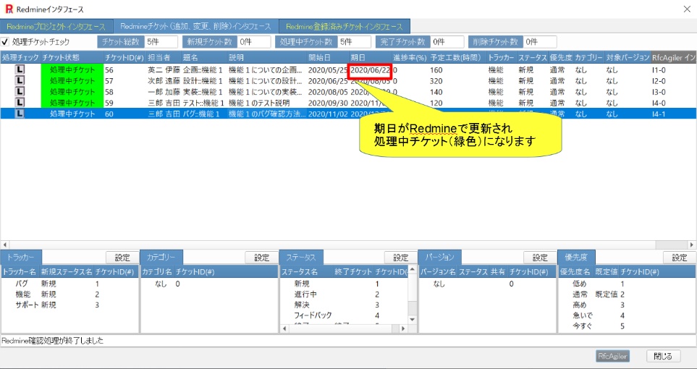
Task: Click left arrow of ticket list horizontal scrollbar
Action: tap(5, 245)
